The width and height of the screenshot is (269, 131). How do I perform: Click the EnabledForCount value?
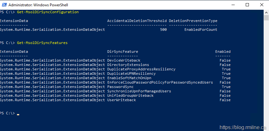point(201,30)
